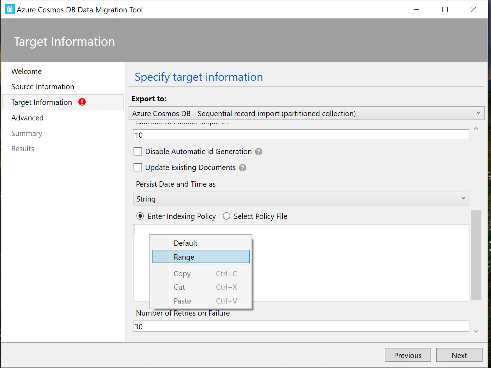Select the Enter Indexing Policy radio button

(x=140, y=216)
